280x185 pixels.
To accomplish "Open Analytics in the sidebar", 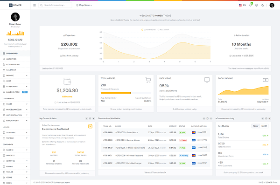I will click(15, 59).
